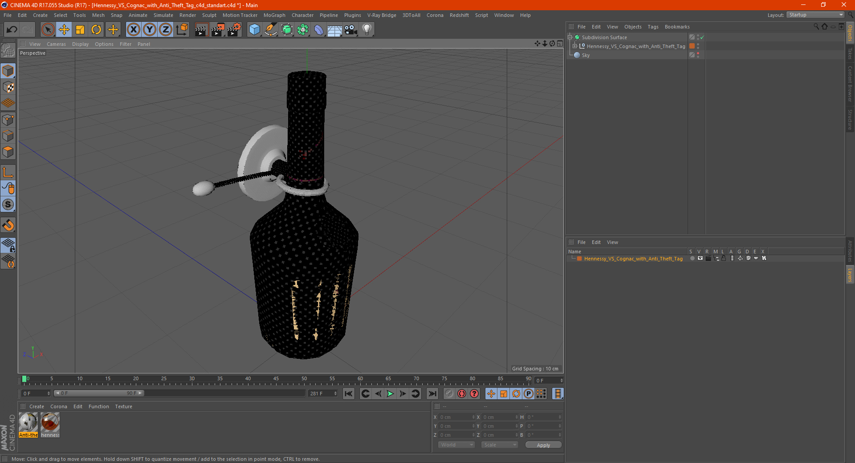
Task: Toggle X axis lock
Action: pos(133,30)
